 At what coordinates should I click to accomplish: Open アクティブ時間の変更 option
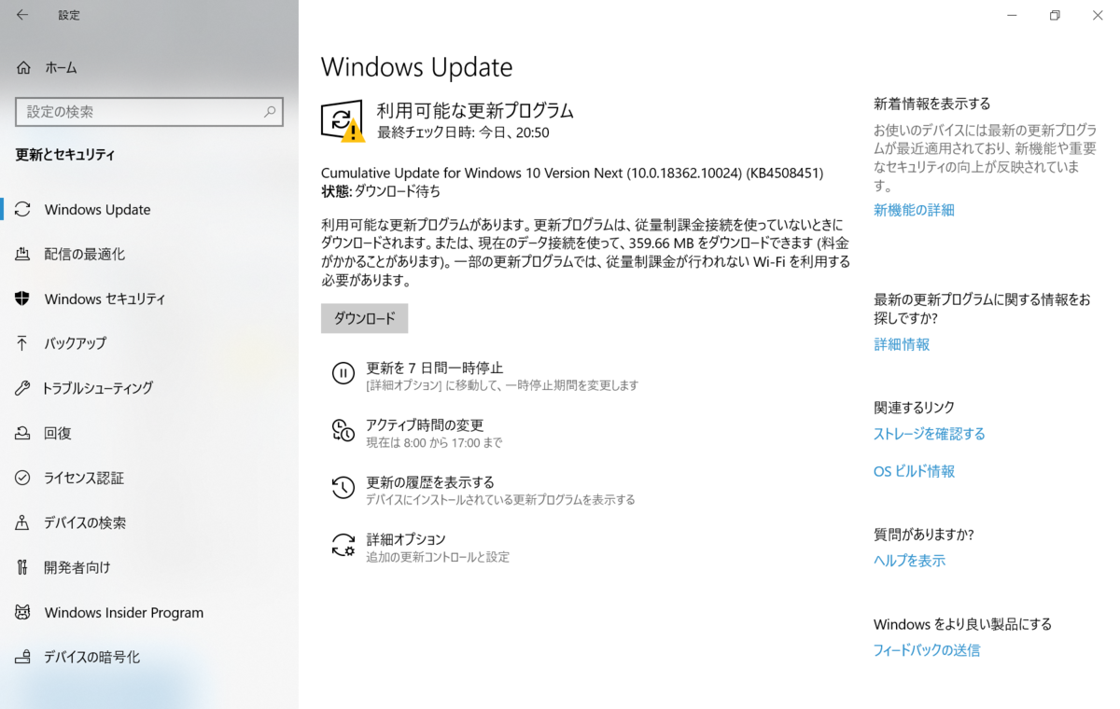(x=424, y=424)
